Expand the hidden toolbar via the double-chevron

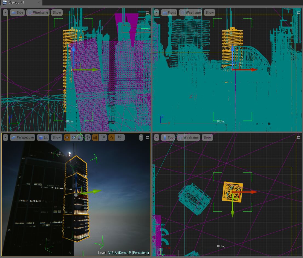(141, 137)
